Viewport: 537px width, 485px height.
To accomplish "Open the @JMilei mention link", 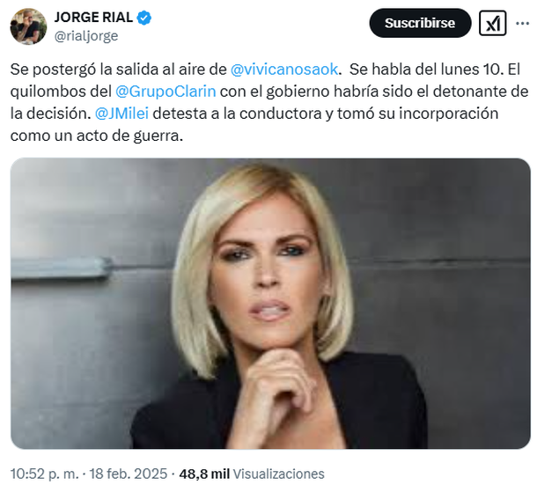I will 121,114.
